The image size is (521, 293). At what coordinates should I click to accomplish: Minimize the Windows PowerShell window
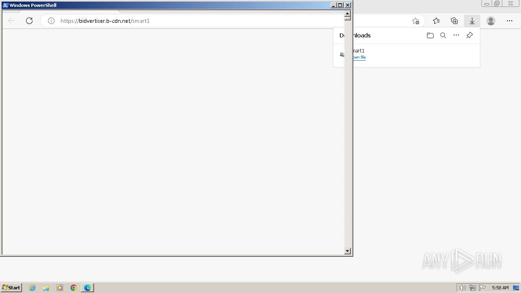334,5
